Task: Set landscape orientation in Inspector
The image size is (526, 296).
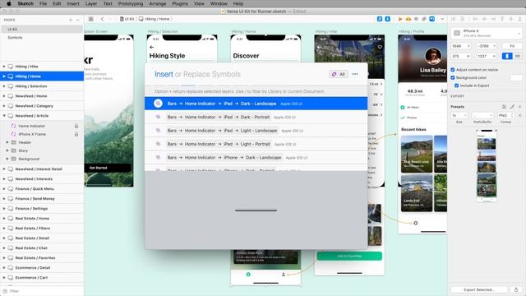Action: click(517, 56)
